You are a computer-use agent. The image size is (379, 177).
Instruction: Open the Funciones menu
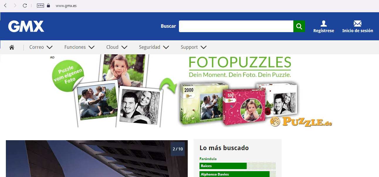coord(75,47)
